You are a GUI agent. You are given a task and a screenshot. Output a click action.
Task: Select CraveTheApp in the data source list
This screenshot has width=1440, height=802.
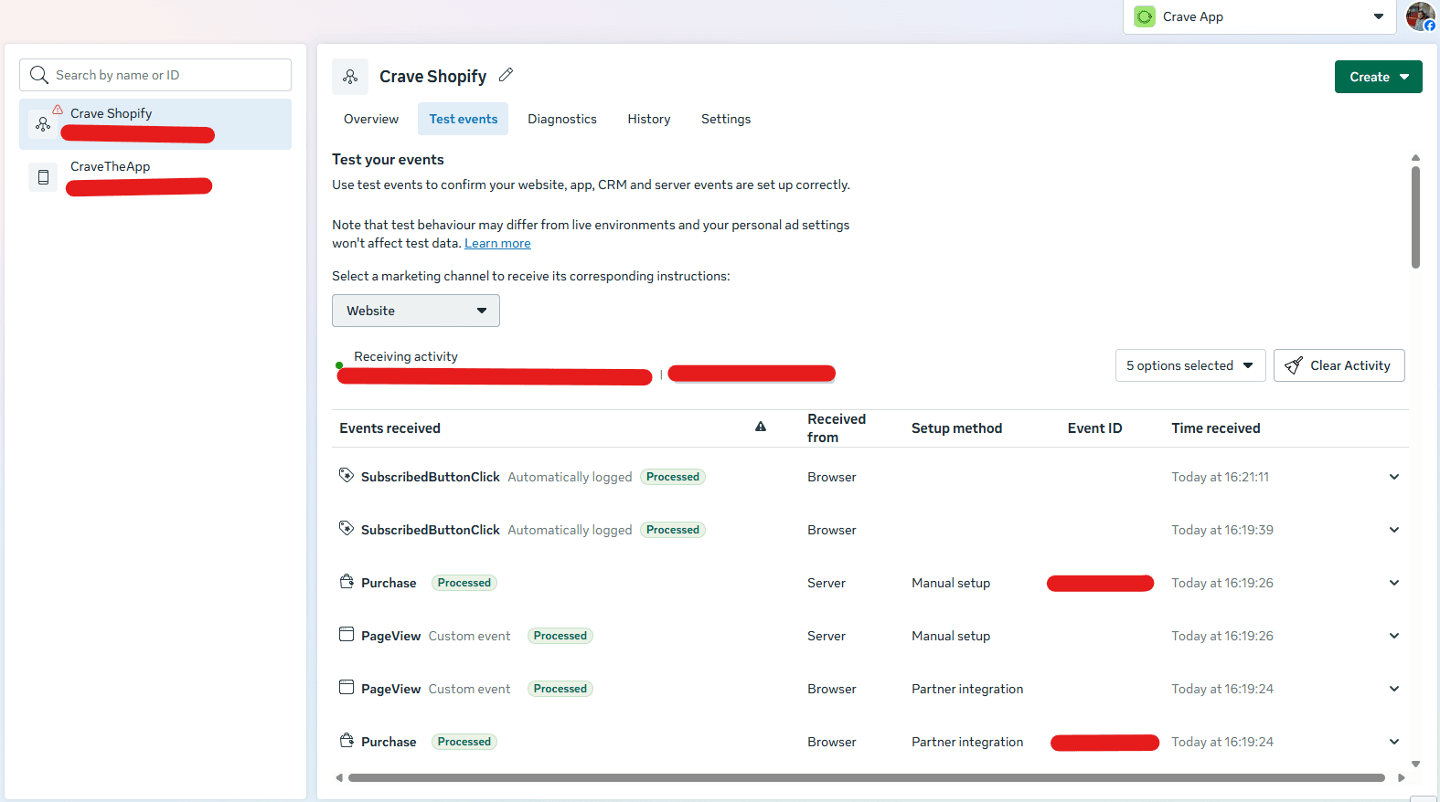coord(155,177)
